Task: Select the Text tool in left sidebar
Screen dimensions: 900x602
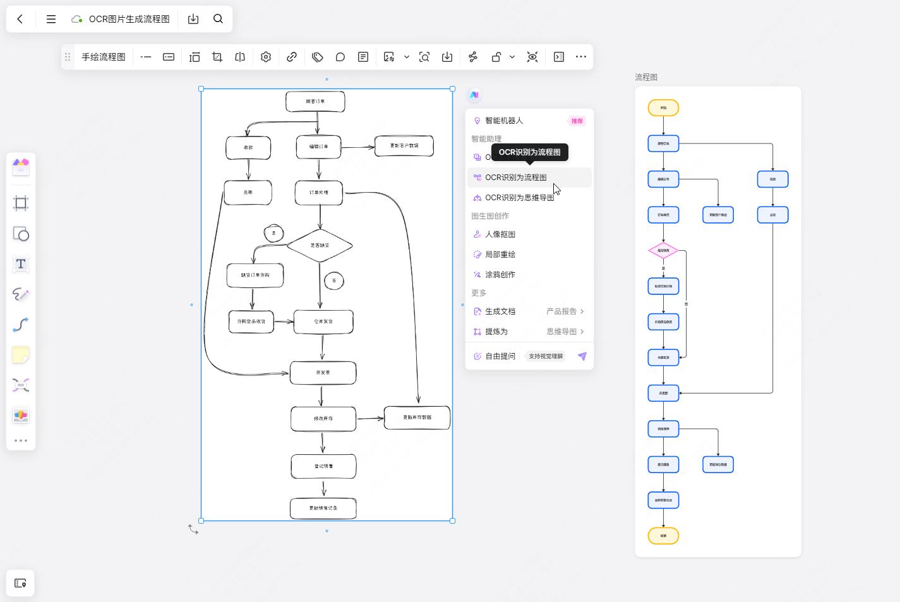Action: [x=21, y=264]
